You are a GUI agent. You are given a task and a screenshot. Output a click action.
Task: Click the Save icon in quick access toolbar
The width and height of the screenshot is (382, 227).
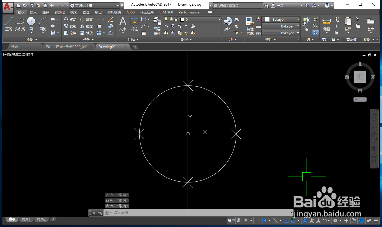pos(32,5)
